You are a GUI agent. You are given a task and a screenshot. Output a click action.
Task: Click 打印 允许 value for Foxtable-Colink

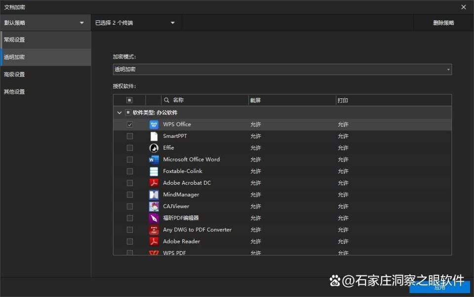(x=343, y=171)
